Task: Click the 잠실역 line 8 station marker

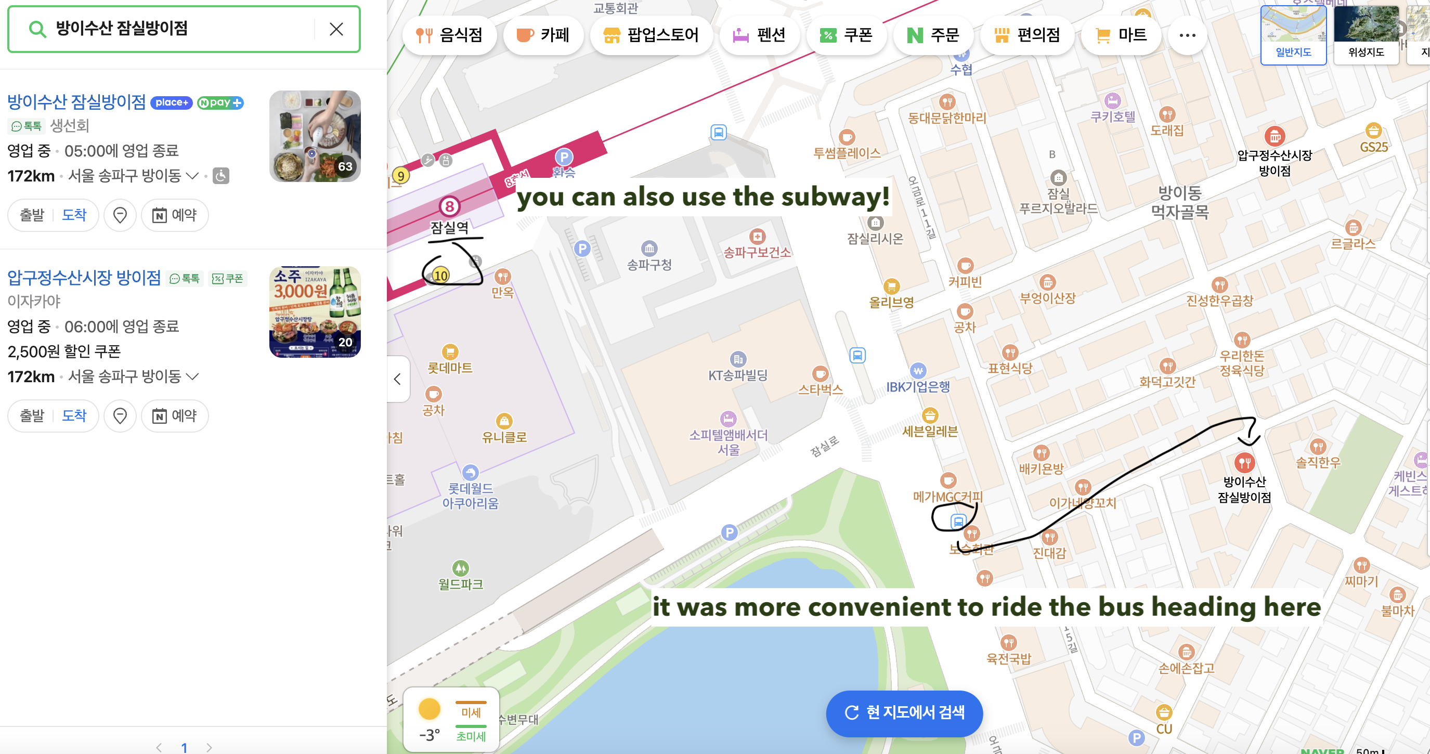Action: pyautogui.click(x=449, y=206)
